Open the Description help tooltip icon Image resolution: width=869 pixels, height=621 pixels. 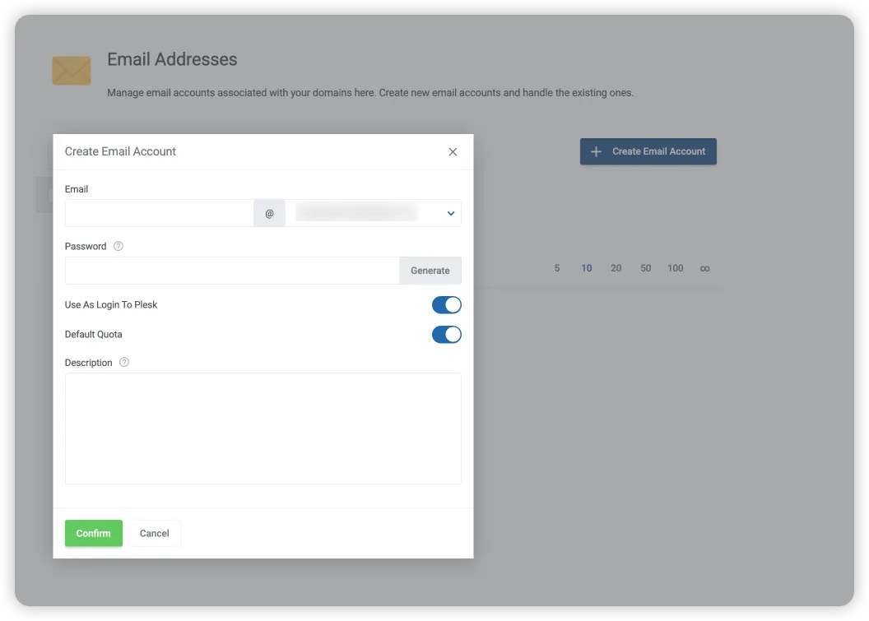(x=123, y=362)
